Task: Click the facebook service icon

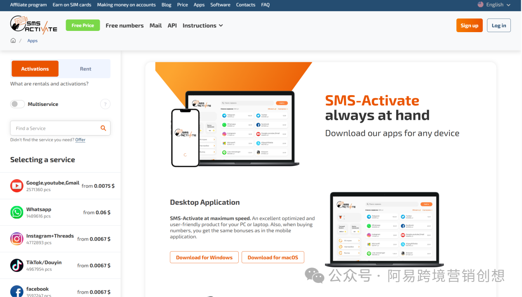Action: 17,291
